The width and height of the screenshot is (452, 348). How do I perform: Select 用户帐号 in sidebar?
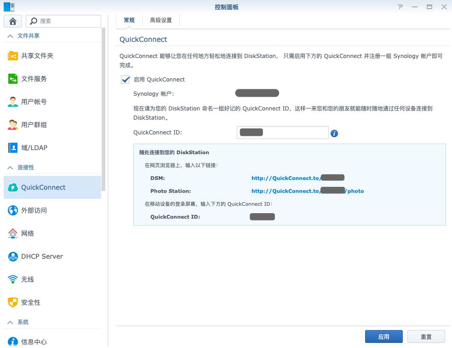[52, 102]
